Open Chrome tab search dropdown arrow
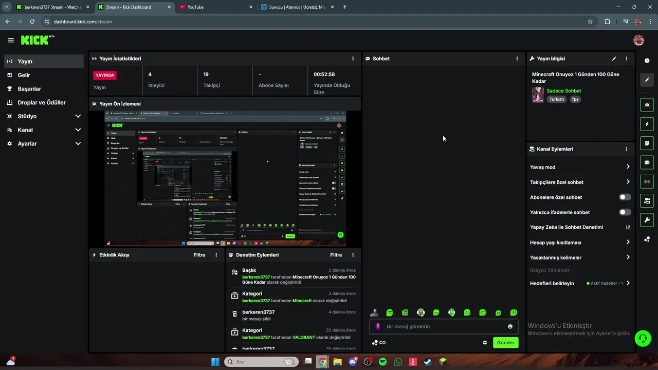Image resolution: width=658 pixels, height=370 pixels. coord(7,7)
